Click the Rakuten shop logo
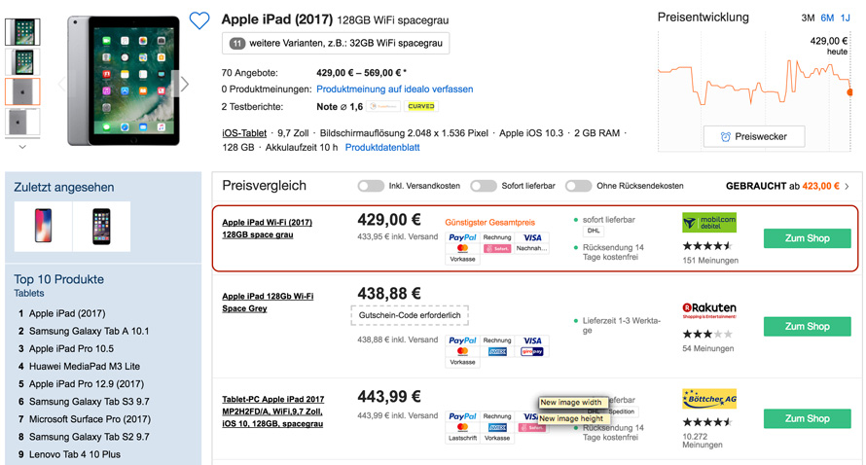 pyautogui.click(x=709, y=311)
